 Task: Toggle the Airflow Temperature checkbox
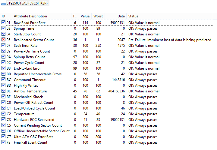(3, 91)
